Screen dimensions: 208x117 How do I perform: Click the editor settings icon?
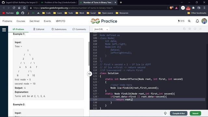(190, 29)
